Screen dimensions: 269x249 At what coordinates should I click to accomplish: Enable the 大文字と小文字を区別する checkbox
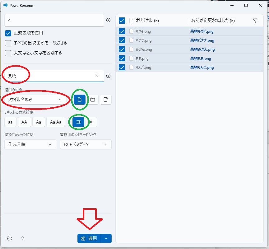(x=8, y=53)
